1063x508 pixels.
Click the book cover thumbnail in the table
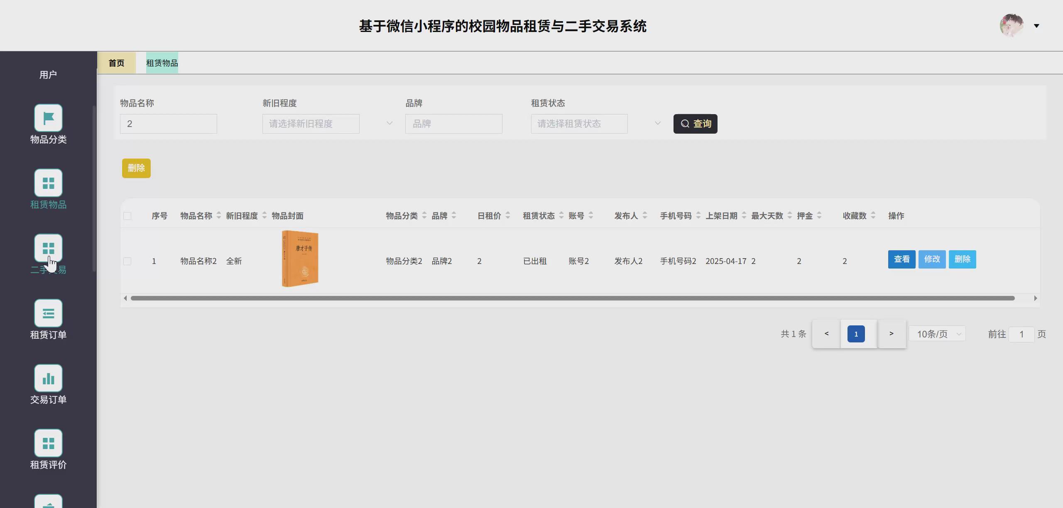300,258
